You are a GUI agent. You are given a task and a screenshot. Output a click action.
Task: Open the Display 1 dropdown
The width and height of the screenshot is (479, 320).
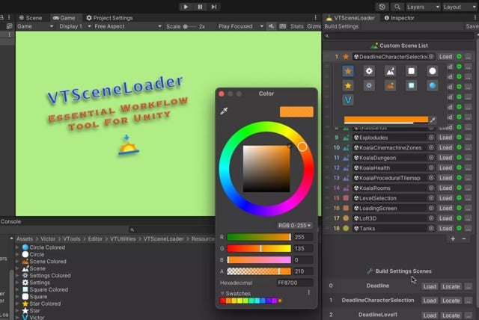pyautogui.click(x=75, y=26)
